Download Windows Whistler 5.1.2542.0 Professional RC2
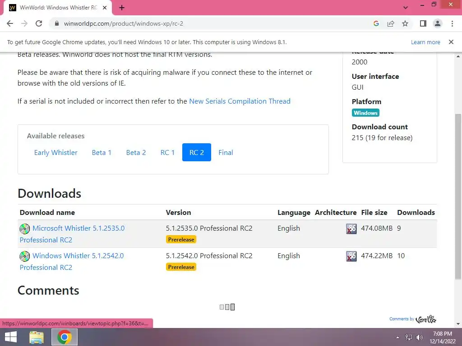This screenshot has height=346, width=462. (72, 261)
